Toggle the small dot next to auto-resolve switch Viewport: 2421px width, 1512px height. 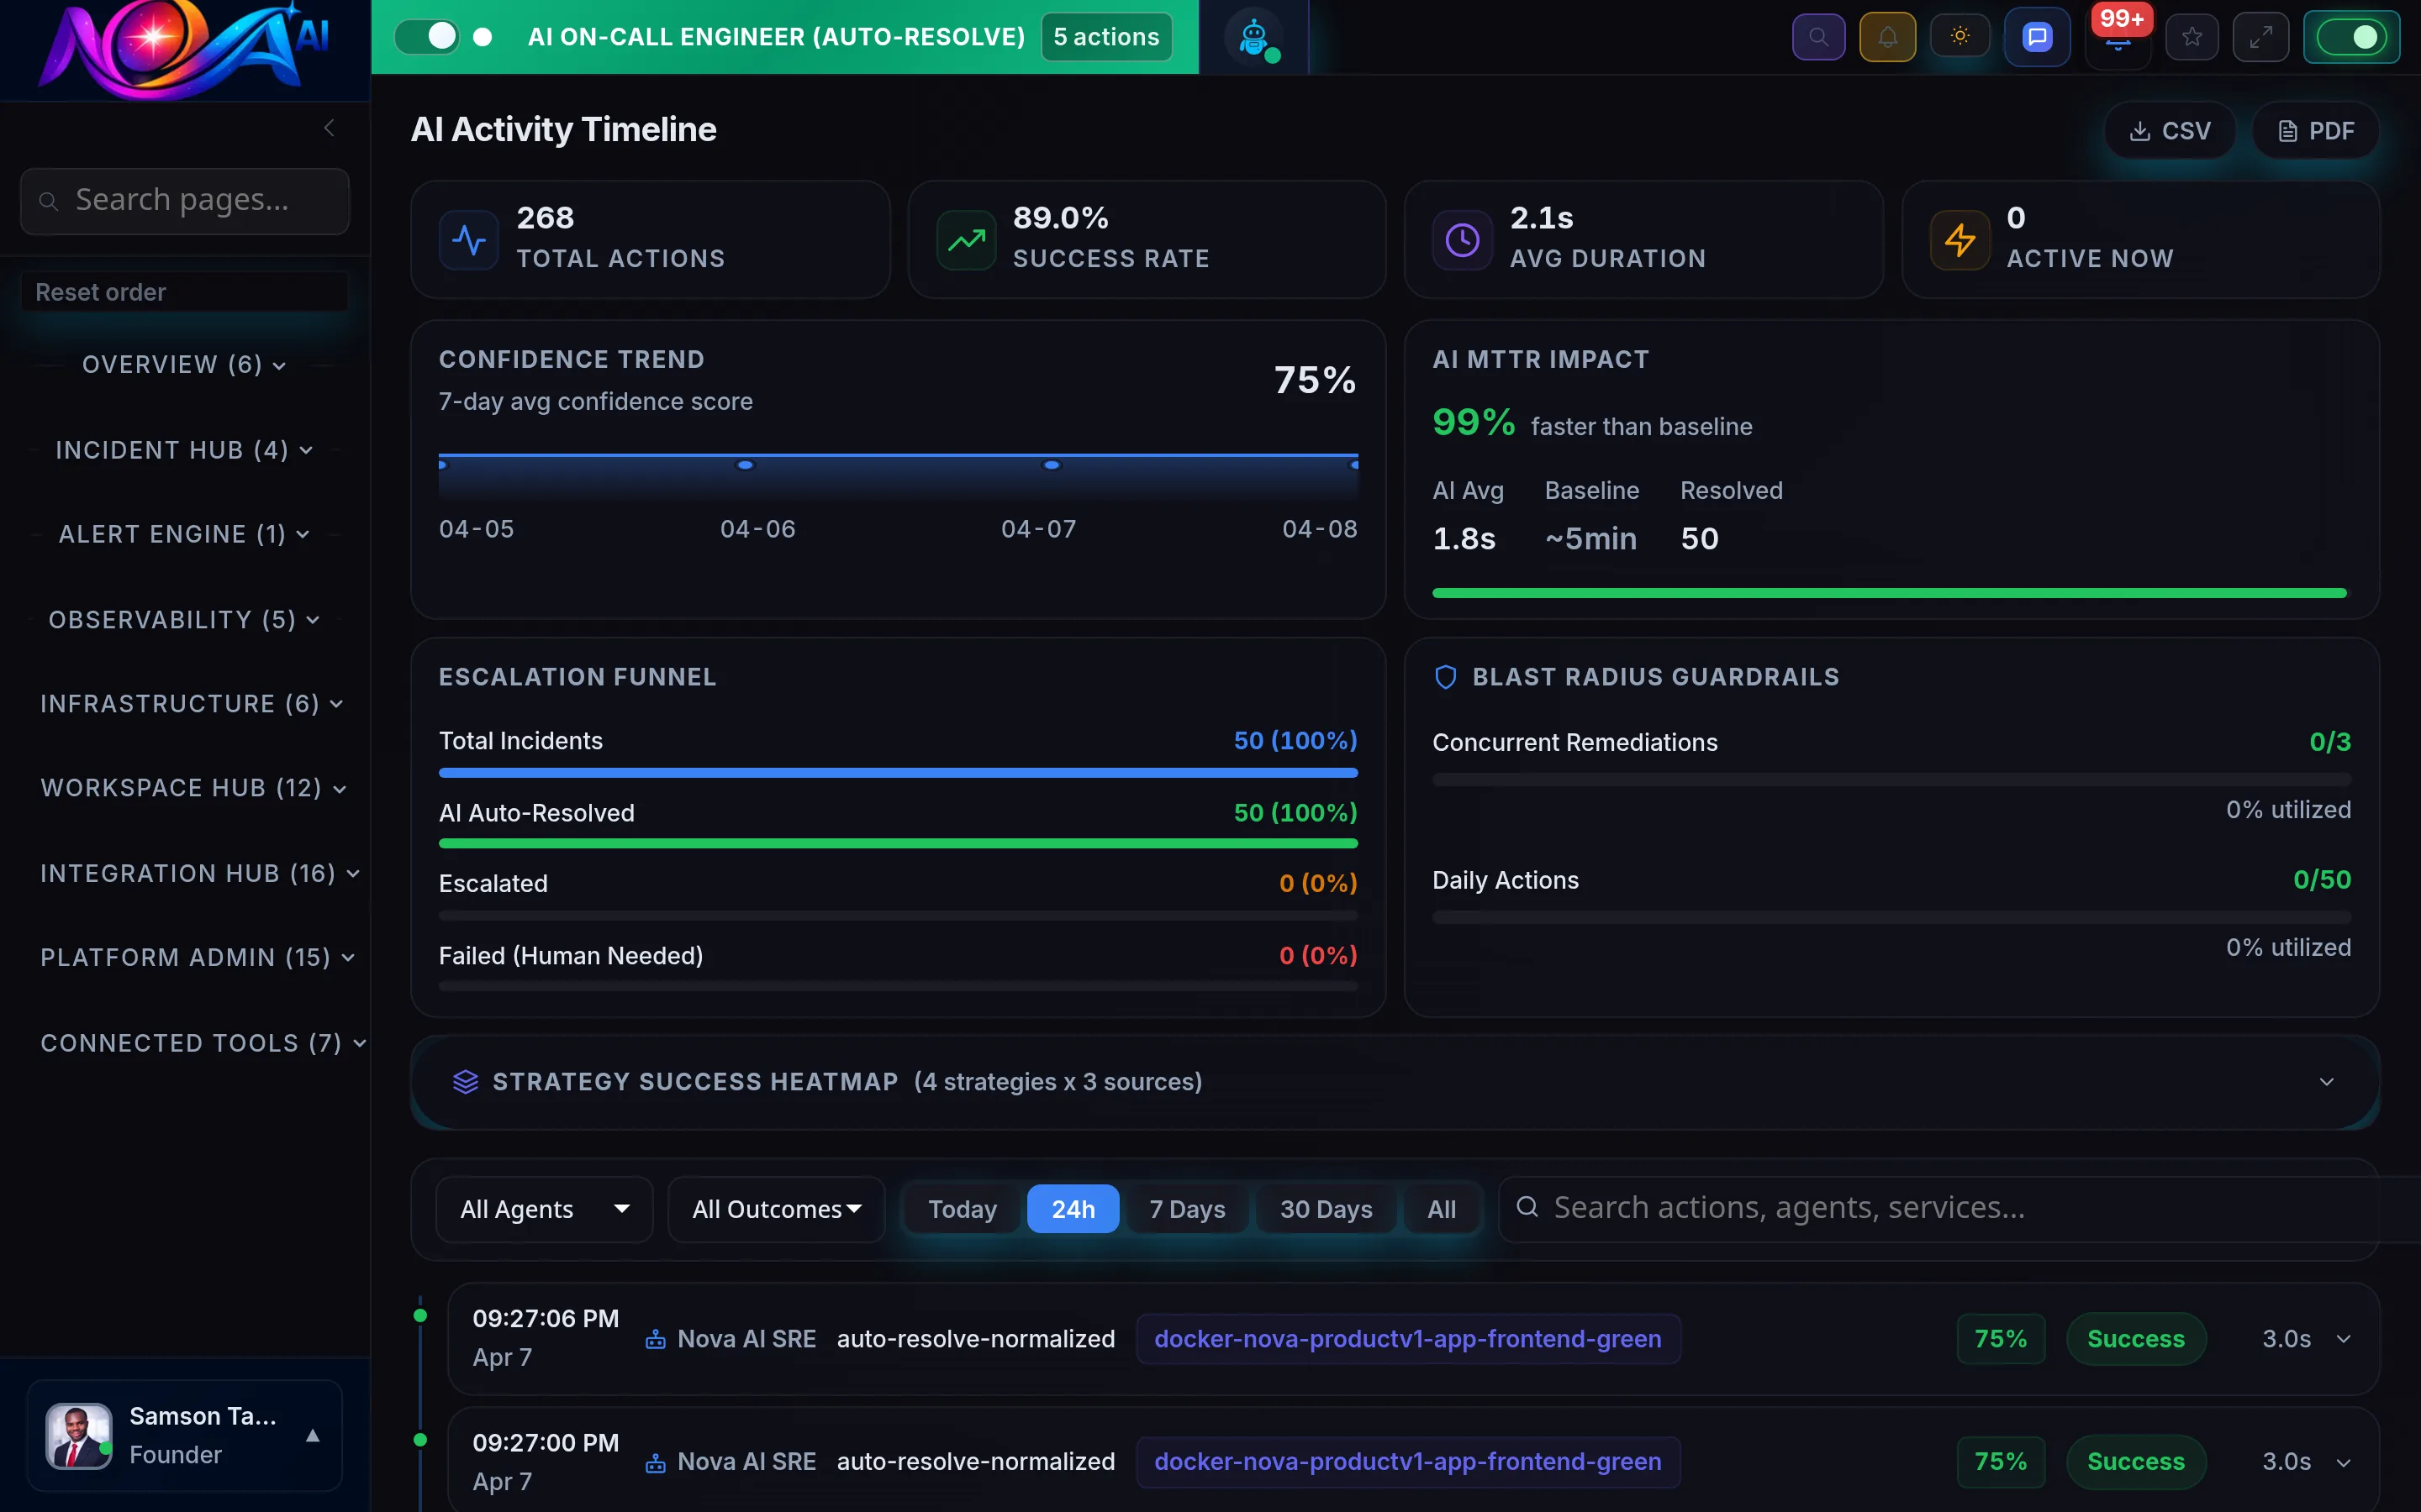pyautogui.click(x=483, y=37)
